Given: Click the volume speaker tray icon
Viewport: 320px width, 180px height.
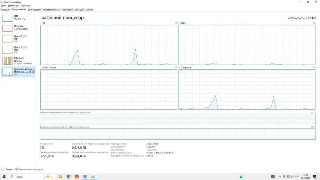Looking at the screenshot, I should [x=292, y=176].
